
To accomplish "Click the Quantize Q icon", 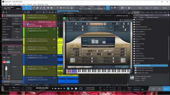I will click(x=68, y=8).
